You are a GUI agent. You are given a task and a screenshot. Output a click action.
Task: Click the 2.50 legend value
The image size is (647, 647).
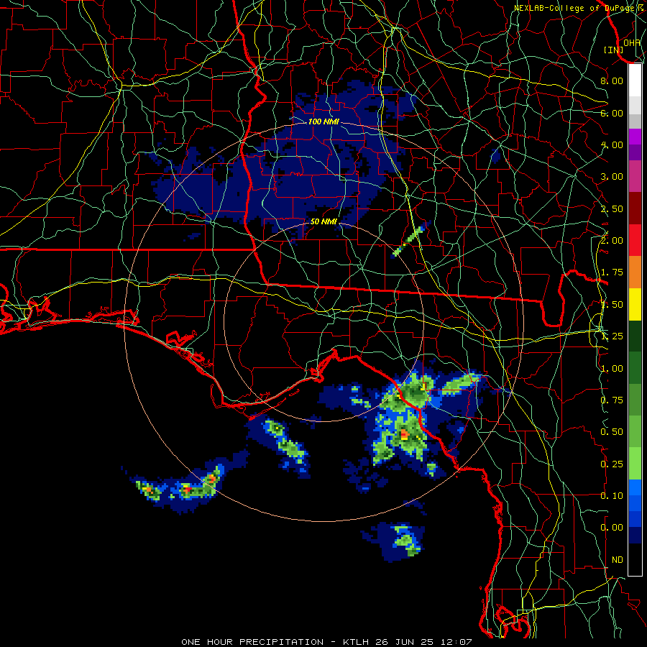[612, 208]
